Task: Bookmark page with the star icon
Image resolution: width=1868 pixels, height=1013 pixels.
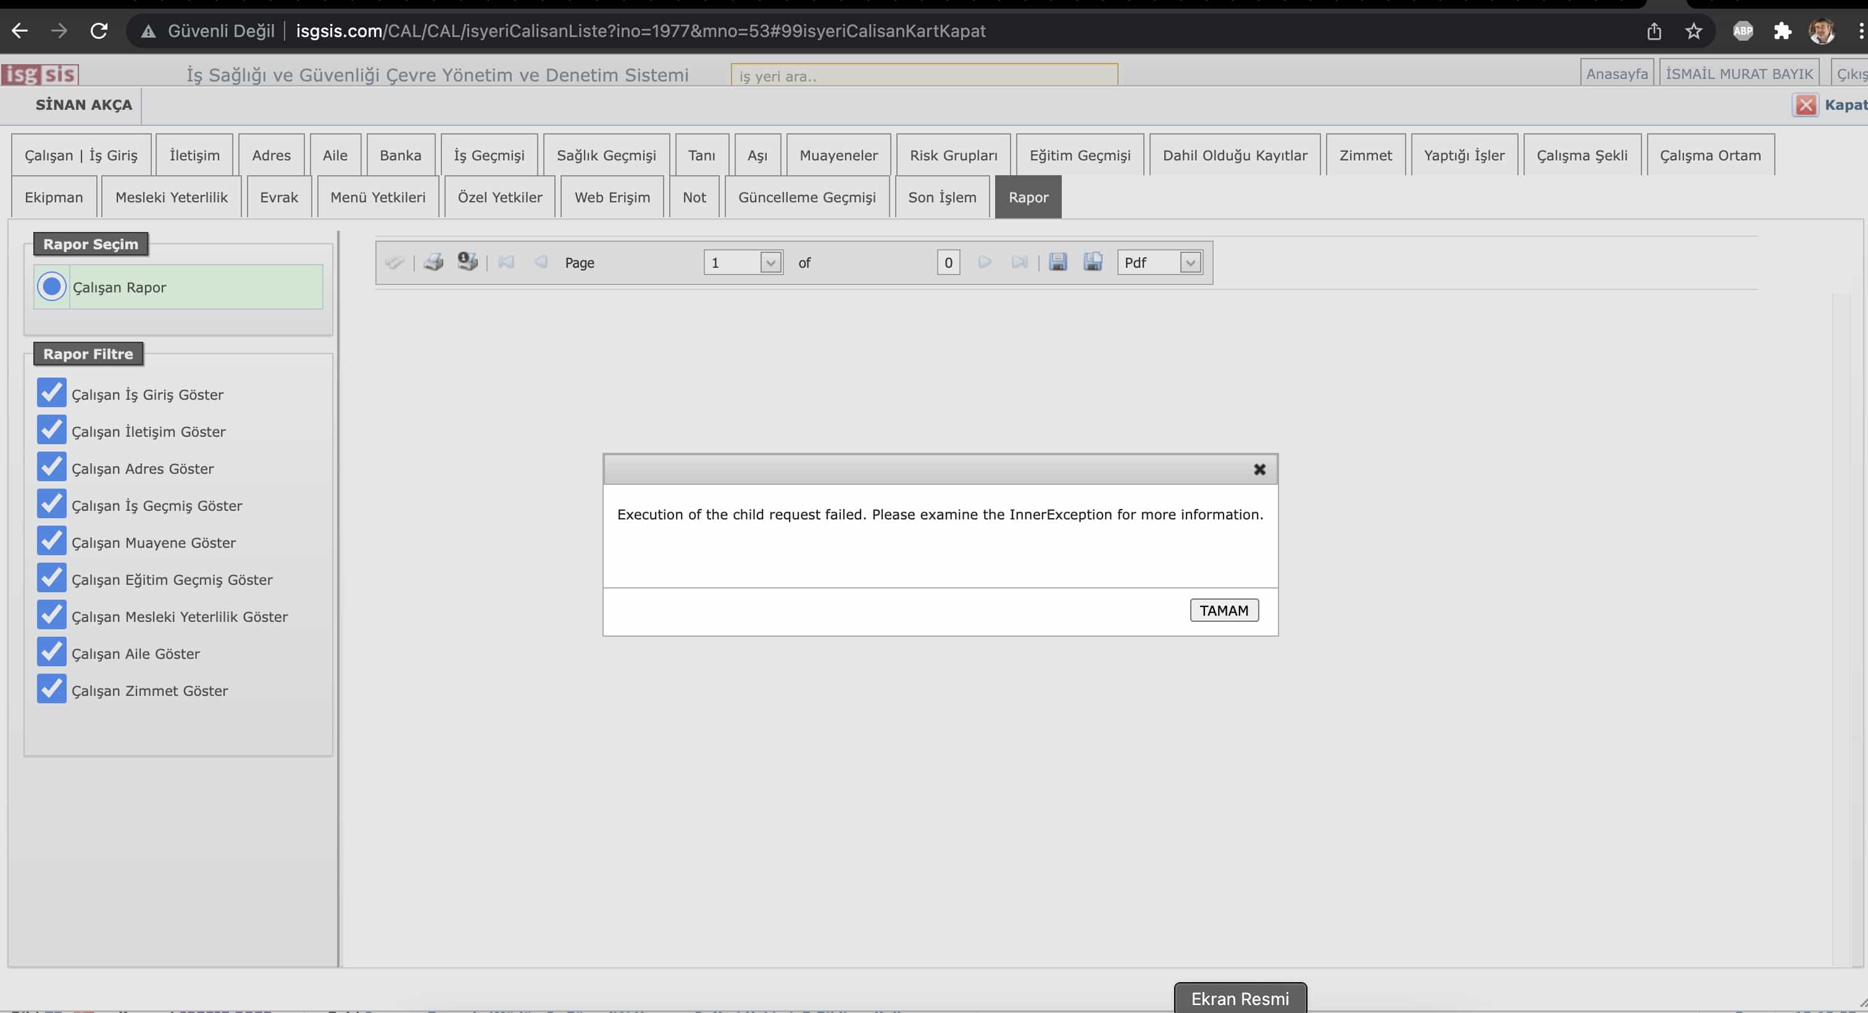Action: [1693, 31]
